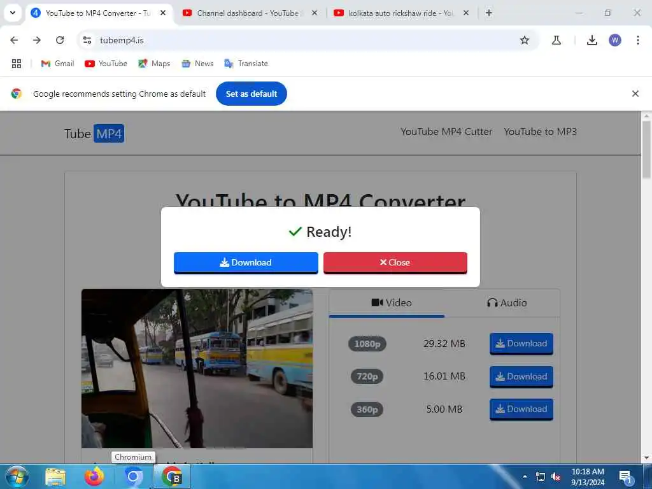The height and width of the screenshot is (489, 652).
Task: Switch to the Channel dashboard YouTube tab
Action: coord(248,13)
